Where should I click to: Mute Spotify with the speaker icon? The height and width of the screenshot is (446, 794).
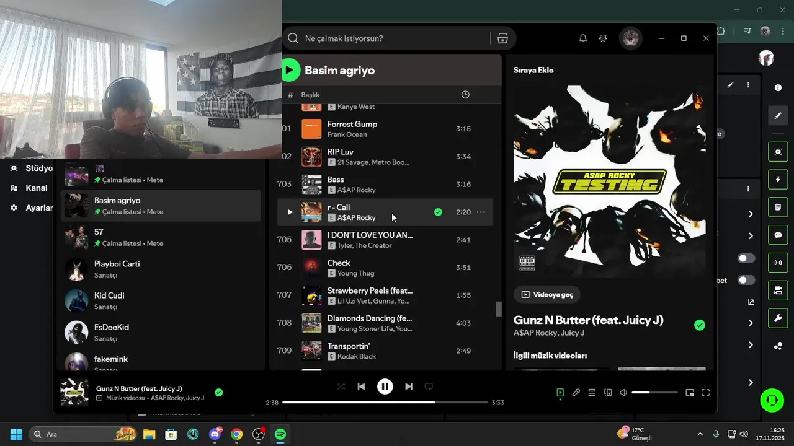point(624,393)
